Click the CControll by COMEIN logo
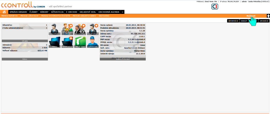This screenshot has width=270, height=114. click(23, 5)
